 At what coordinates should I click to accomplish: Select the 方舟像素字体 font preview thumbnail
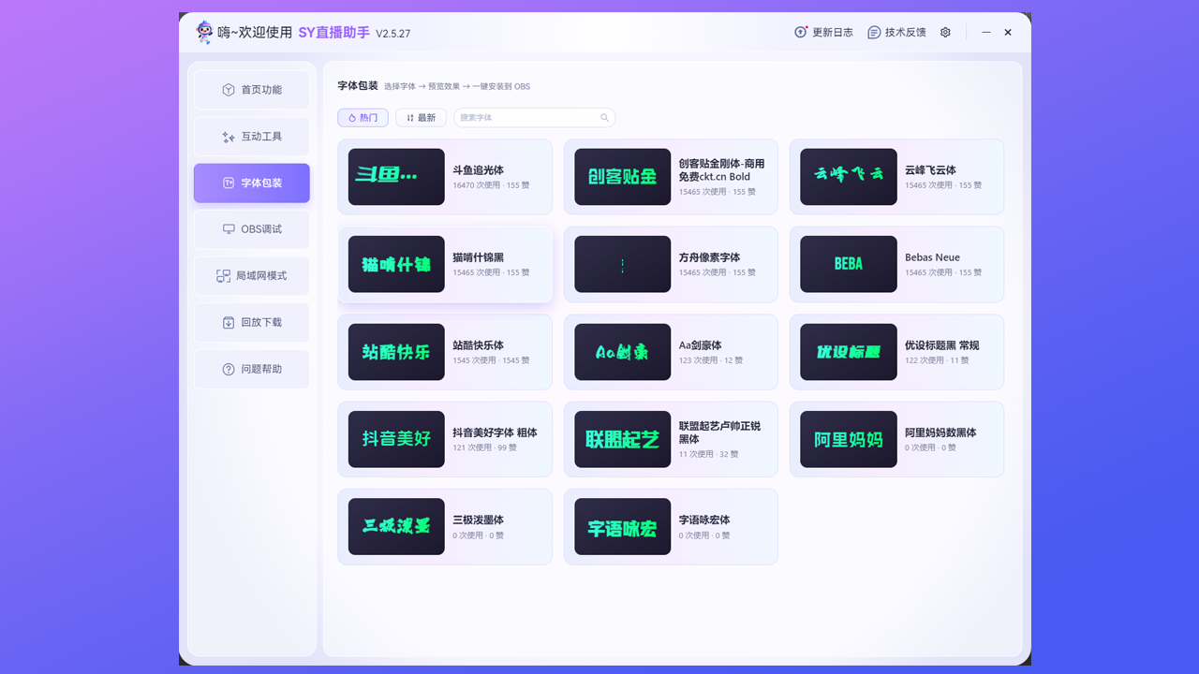[x=623, y=264]
